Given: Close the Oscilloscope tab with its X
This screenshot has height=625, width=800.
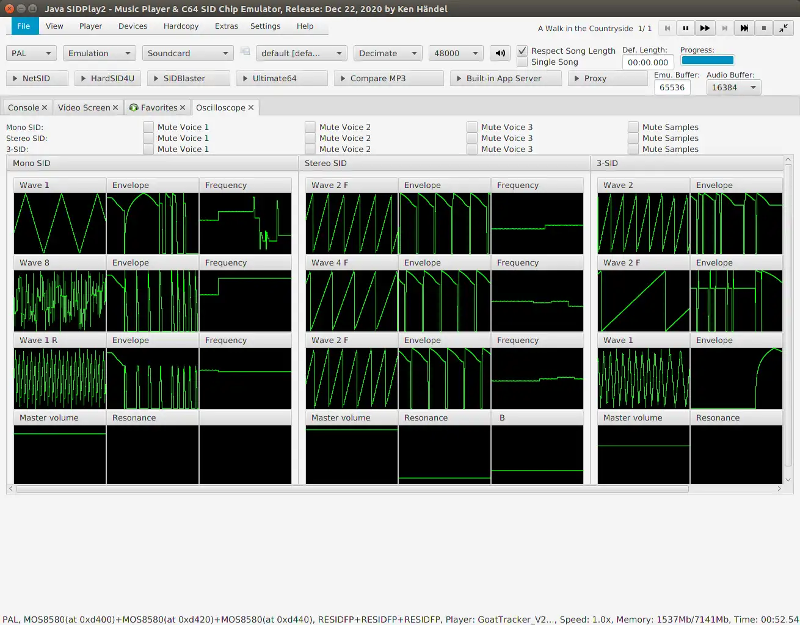Looking at the screenshot, I should 251,107.
